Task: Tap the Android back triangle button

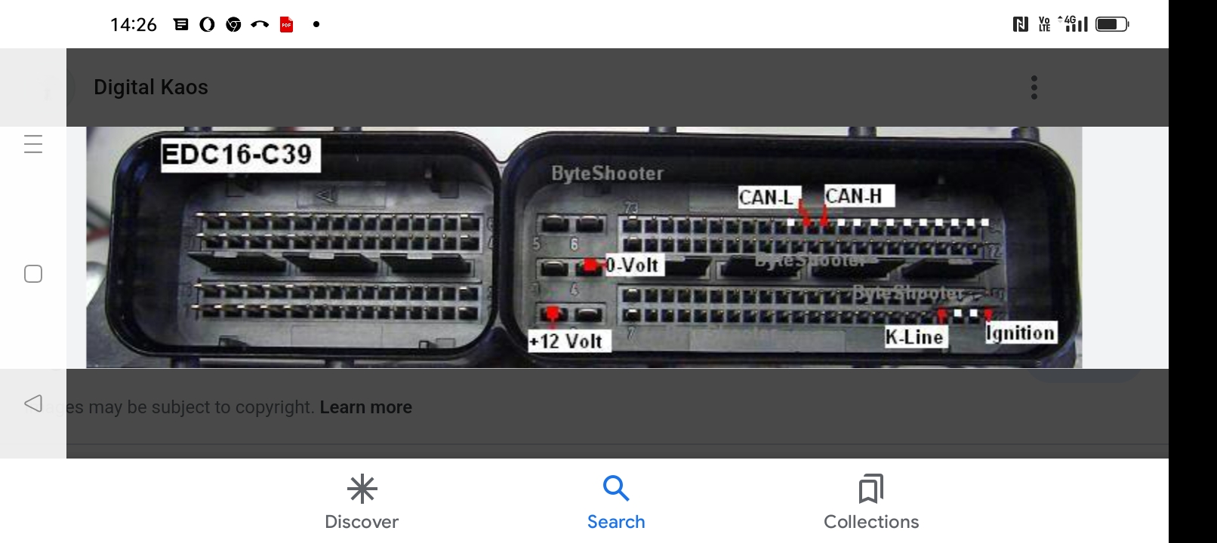Action: (x=33, y=403)
